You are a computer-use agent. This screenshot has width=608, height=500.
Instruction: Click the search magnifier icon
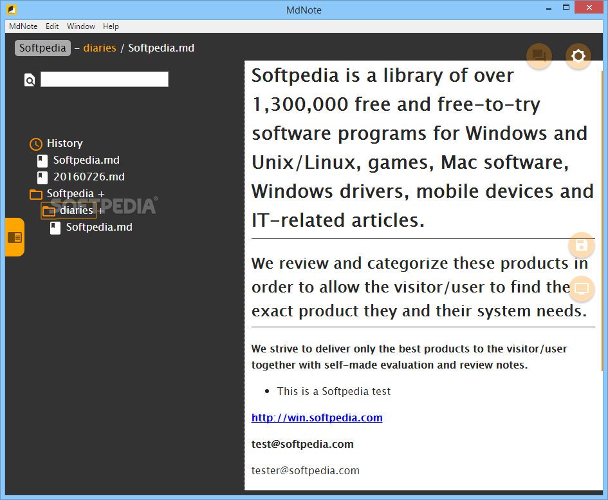(x=30, y=80)
